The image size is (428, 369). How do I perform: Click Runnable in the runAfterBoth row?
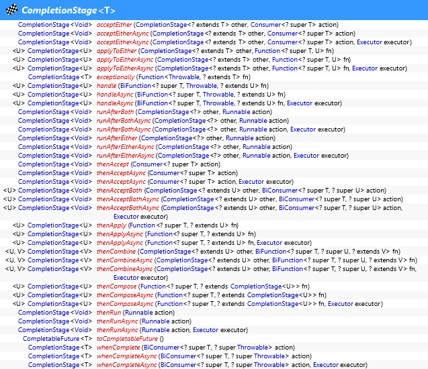click(237, 112)
